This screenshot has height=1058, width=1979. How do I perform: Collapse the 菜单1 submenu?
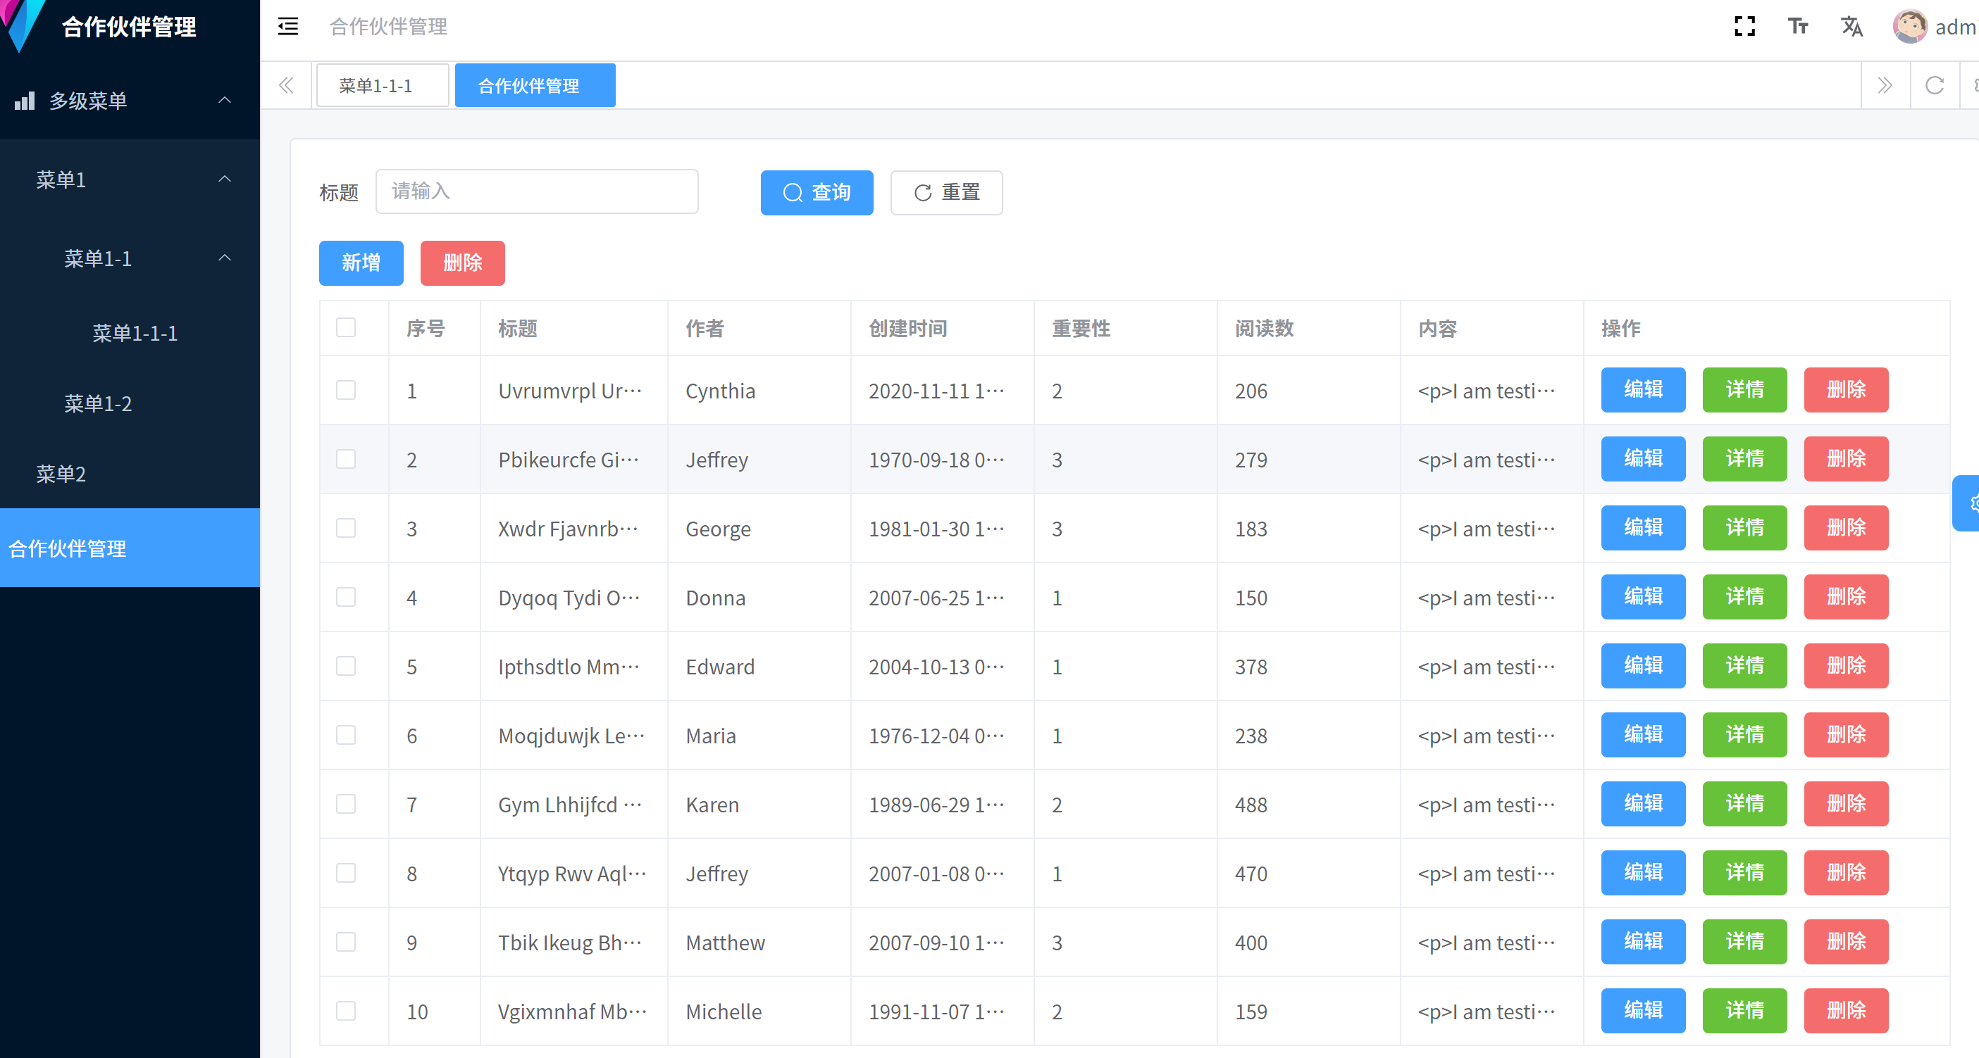(x=224, y=179)
